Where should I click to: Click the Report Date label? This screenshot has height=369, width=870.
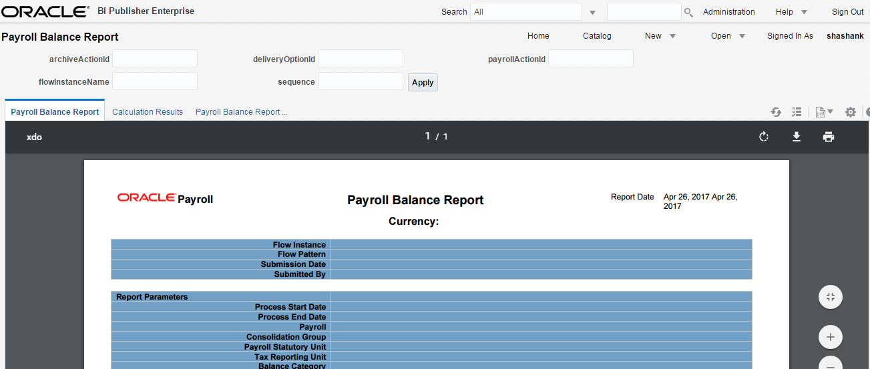point(632,197)
